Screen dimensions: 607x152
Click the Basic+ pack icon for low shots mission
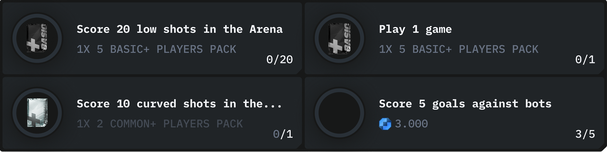pyautogui.click(x=37, y=38)
